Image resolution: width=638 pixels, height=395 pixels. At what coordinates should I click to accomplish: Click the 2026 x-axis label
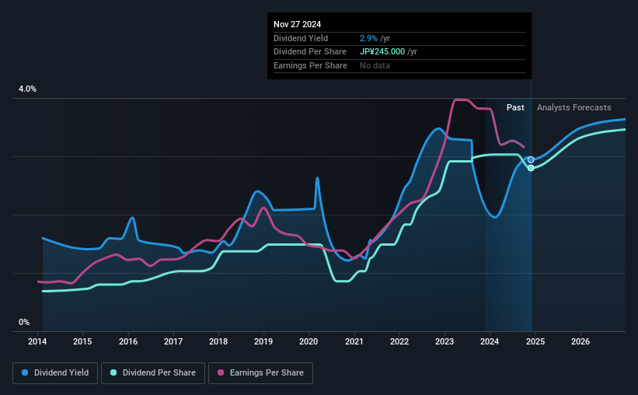pyautogui.click(x=580, y=341)
